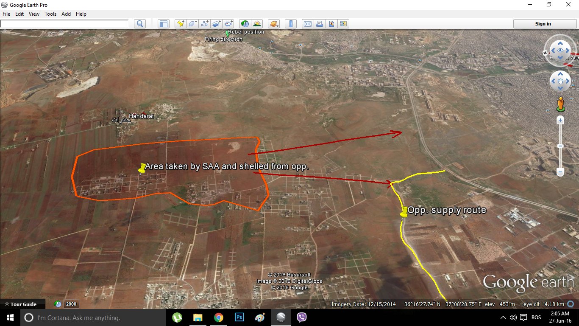Click the N north-reset compass marker
Image resolution: width=579 pixels, height=326 pixels.
[546, 53]
